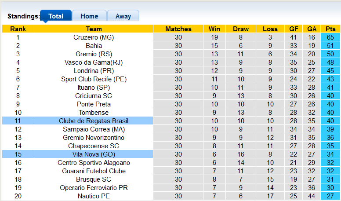
Task: Select Ponte Preta team link
Action: tap(94, 104)
